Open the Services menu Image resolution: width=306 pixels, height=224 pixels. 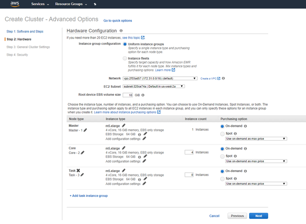click(x=40, y=4)
